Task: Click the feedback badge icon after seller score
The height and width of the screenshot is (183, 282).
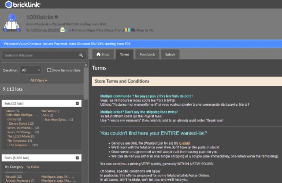Action: point(63,30)
